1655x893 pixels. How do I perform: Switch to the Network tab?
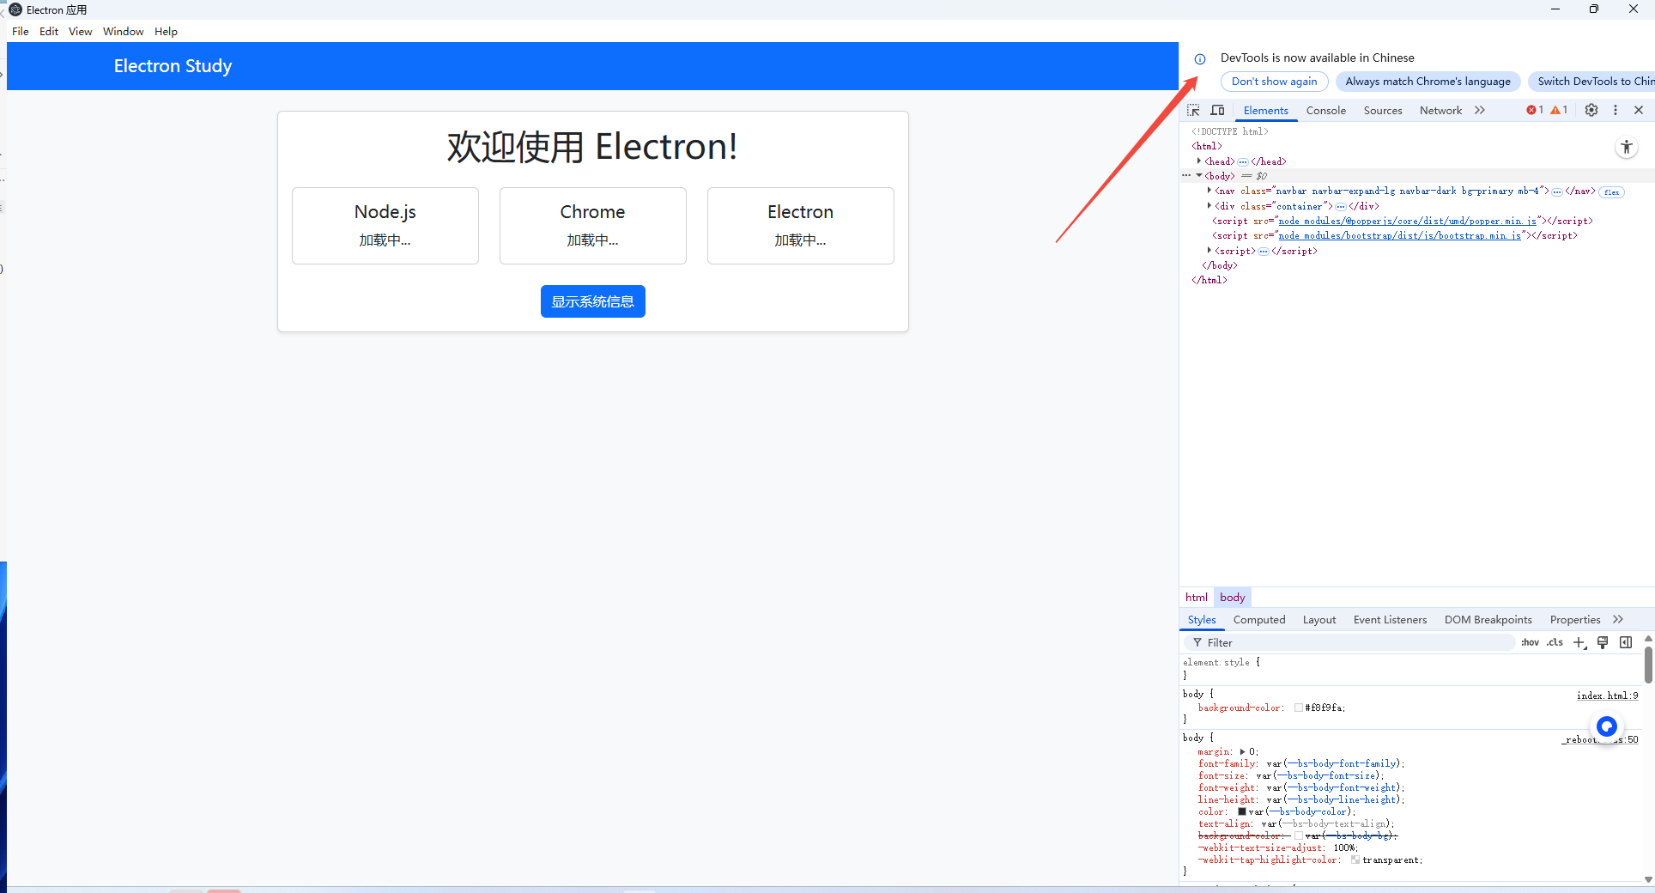(x=1440, y=110)
